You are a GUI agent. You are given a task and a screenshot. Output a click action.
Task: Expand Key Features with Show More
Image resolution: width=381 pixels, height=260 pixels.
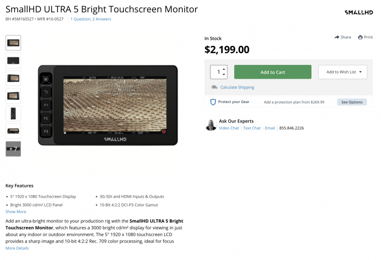[x=15, y=212]
